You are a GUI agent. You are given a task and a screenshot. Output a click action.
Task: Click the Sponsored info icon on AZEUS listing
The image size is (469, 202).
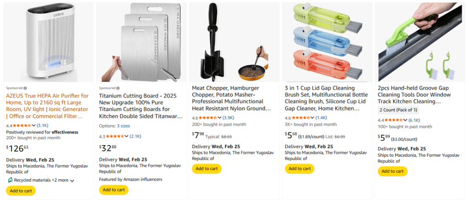[x=25, y=88]
